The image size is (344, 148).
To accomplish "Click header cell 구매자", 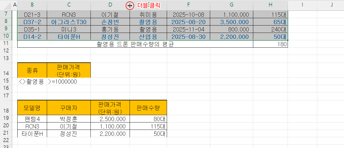I will [69, 107].
